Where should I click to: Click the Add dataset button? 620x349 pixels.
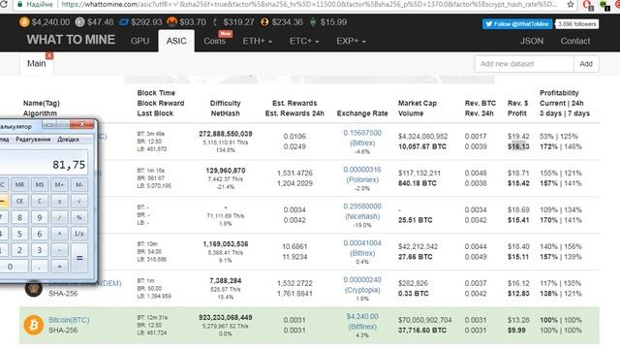point(586,64)
